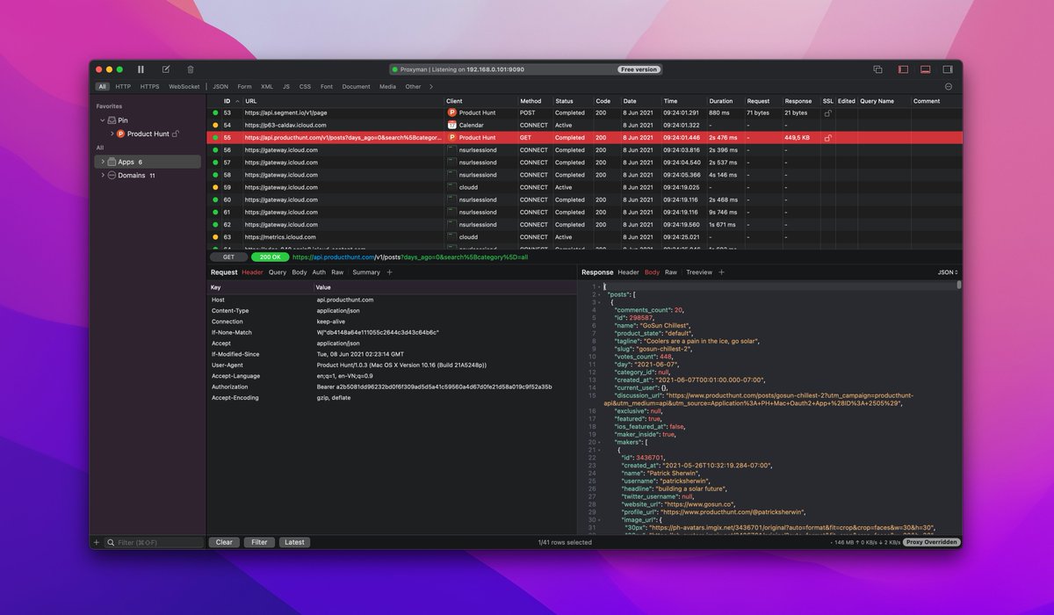Toggle the bottom panel layout icon
This screenshot has height=615, width=1054.
click(925, 69)
